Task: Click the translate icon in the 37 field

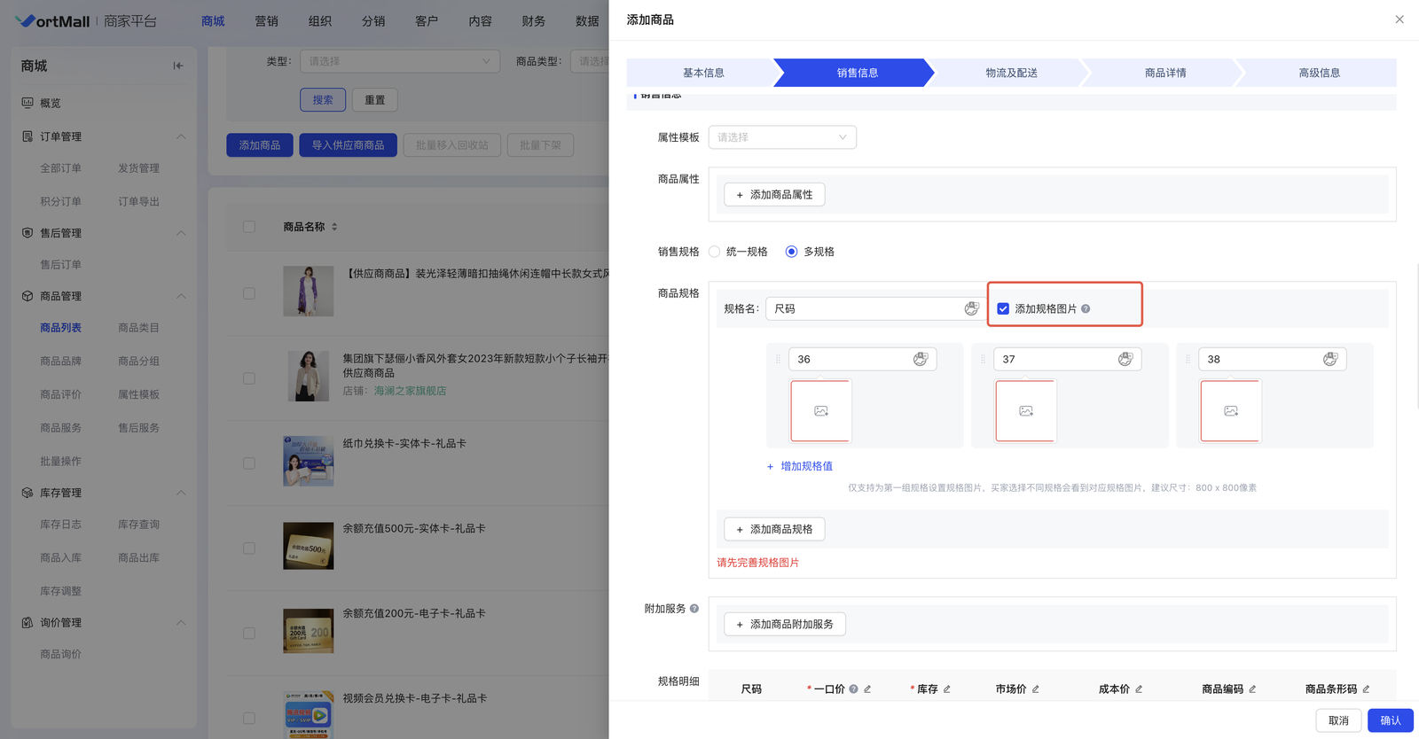Action: pyautogui.click(x=1125, y=359)
